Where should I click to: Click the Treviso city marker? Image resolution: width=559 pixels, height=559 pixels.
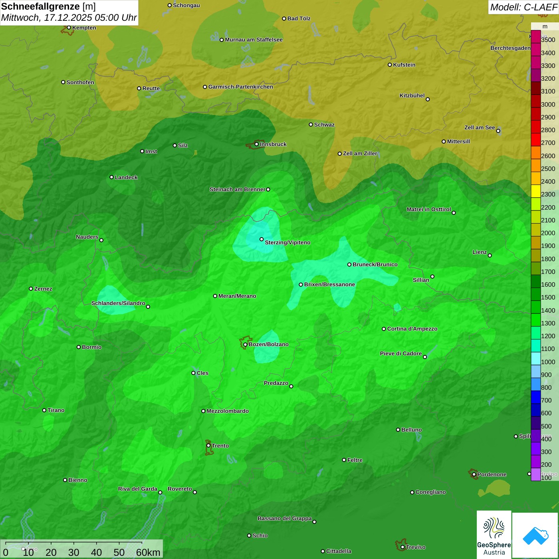[402, 547]
